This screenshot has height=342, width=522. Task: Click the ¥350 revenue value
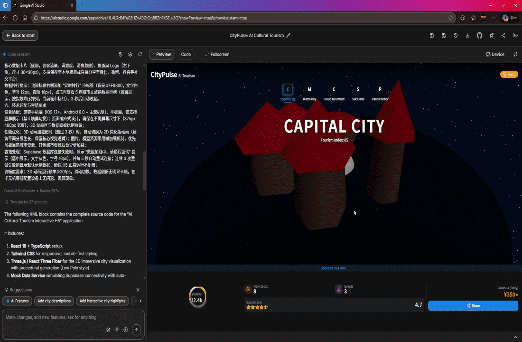pyautogui.click(x=511, y=294)
